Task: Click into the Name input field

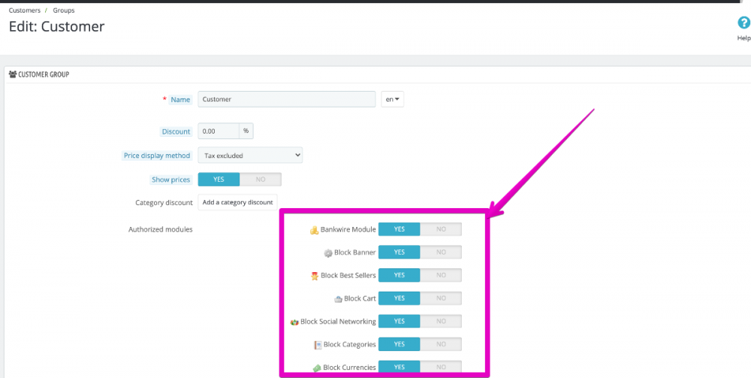Action: click(286, 99)
